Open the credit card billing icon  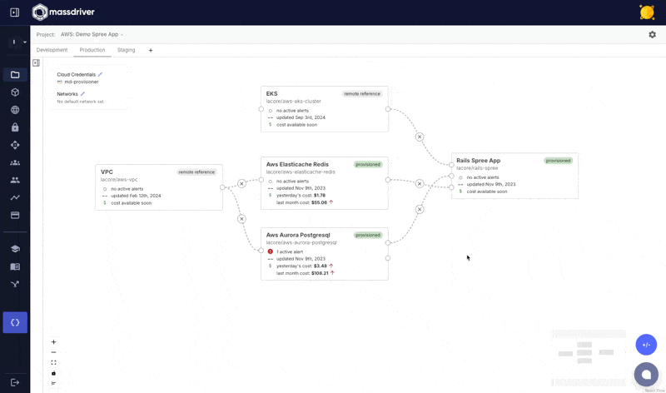coord(15,215)
